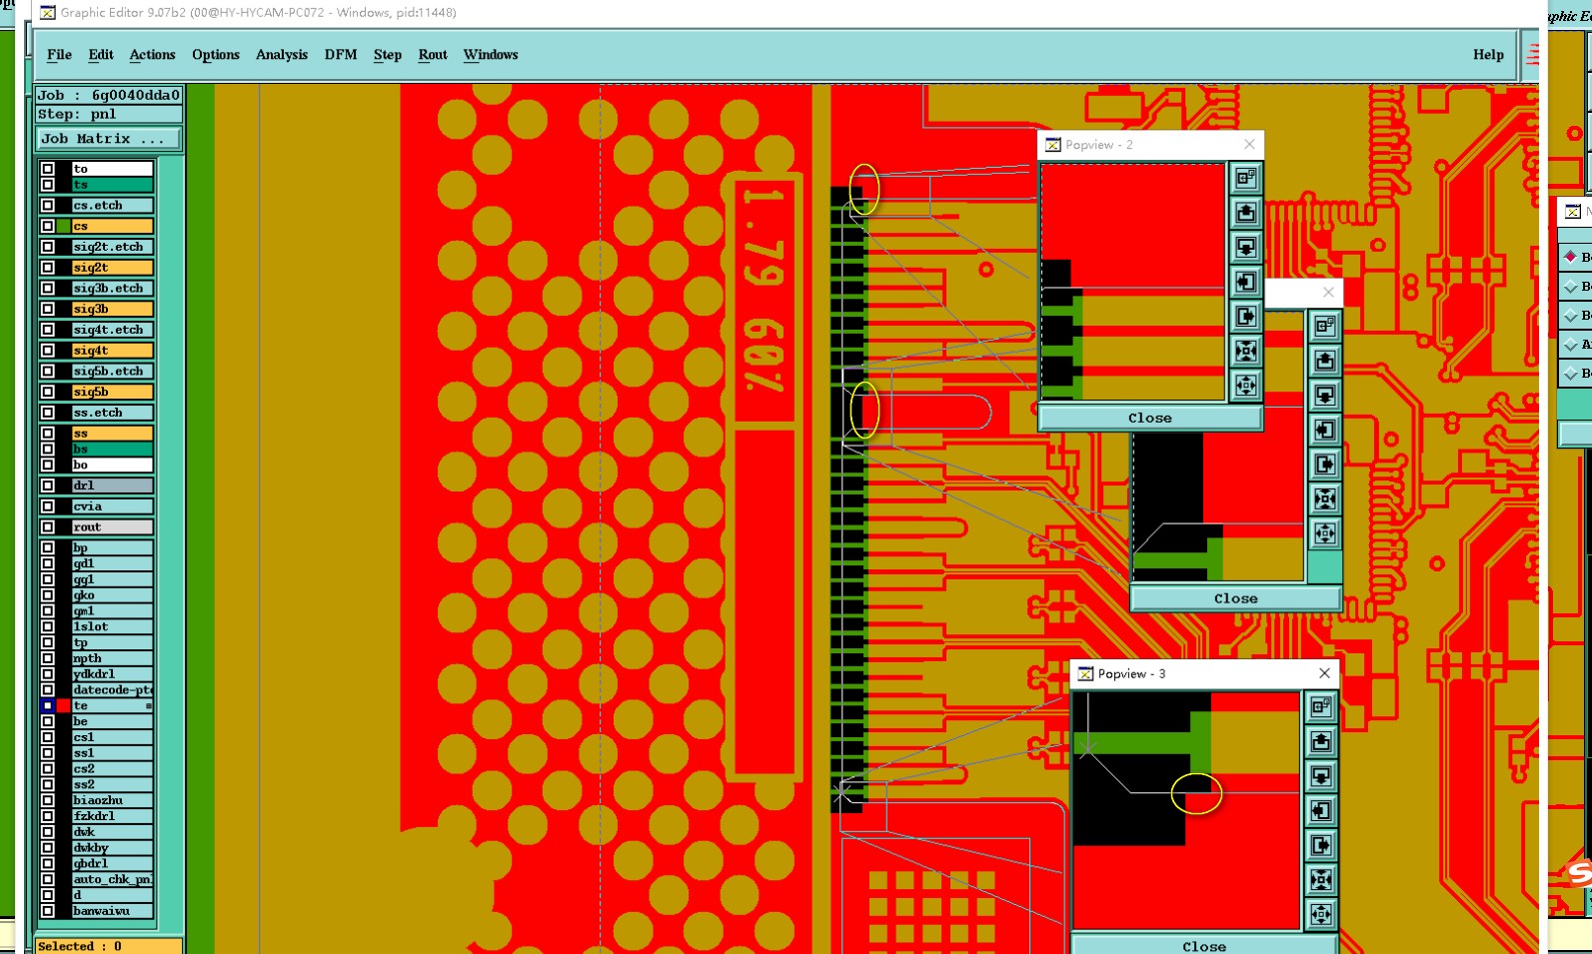Click pop-out icon in the untitled middle popview

tap(1324, 327)
